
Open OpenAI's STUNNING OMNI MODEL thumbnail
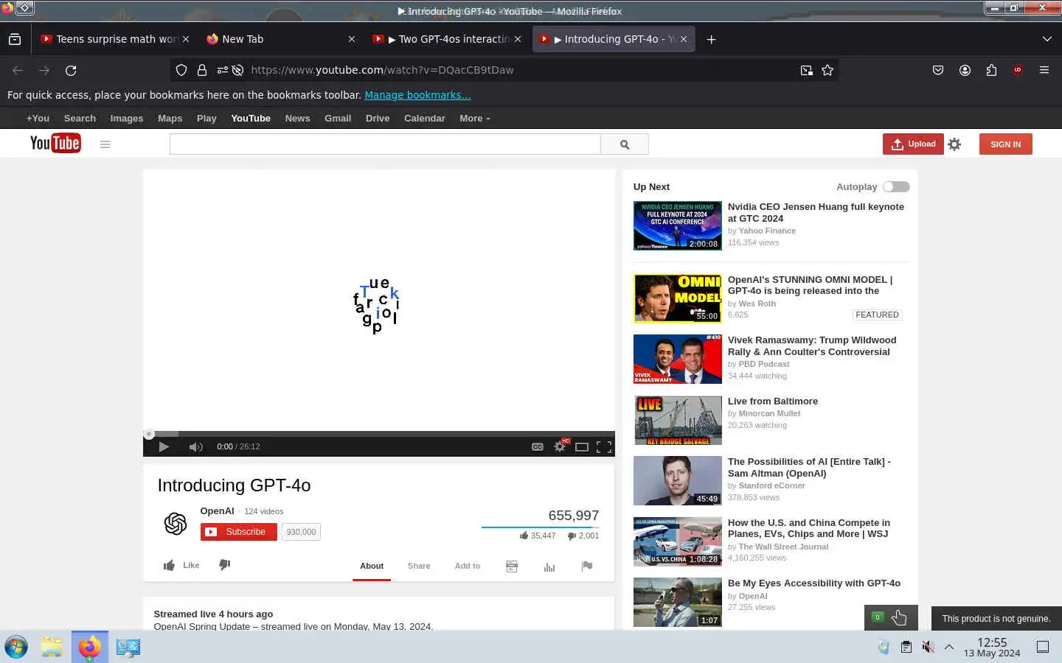coord(678,298)
